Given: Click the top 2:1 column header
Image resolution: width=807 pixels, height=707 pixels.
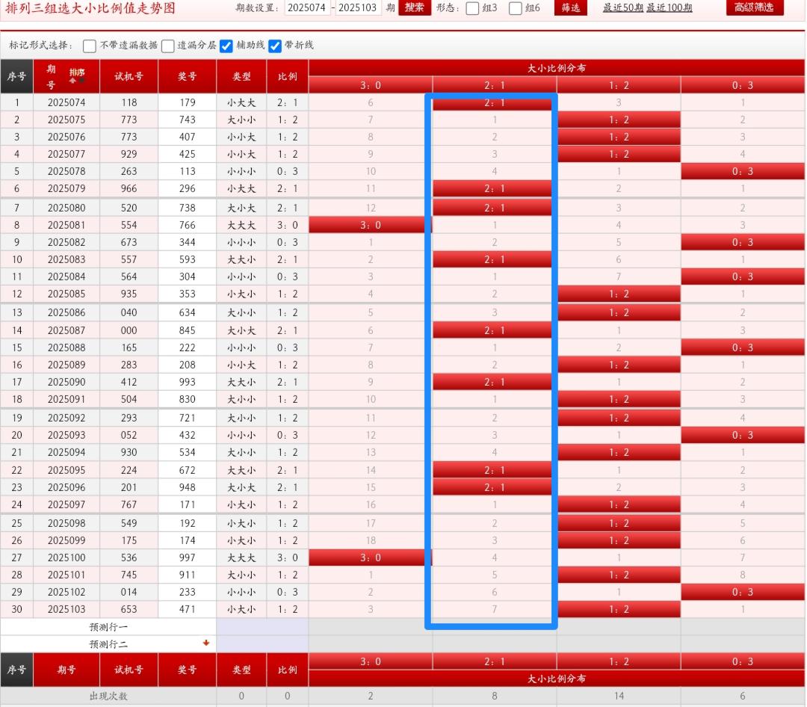Looking at the screenshot, I should tap(494, 85).
